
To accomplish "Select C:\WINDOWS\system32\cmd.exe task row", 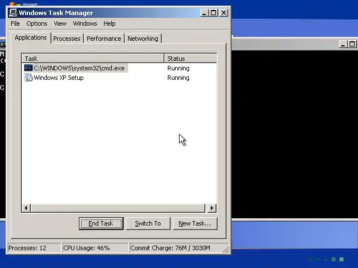I will click(x=79, y=68).
